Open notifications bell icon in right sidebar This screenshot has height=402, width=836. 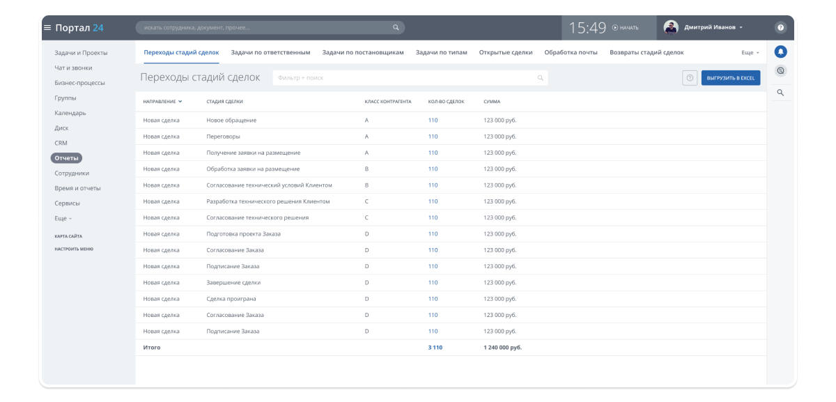click(781, 52)
